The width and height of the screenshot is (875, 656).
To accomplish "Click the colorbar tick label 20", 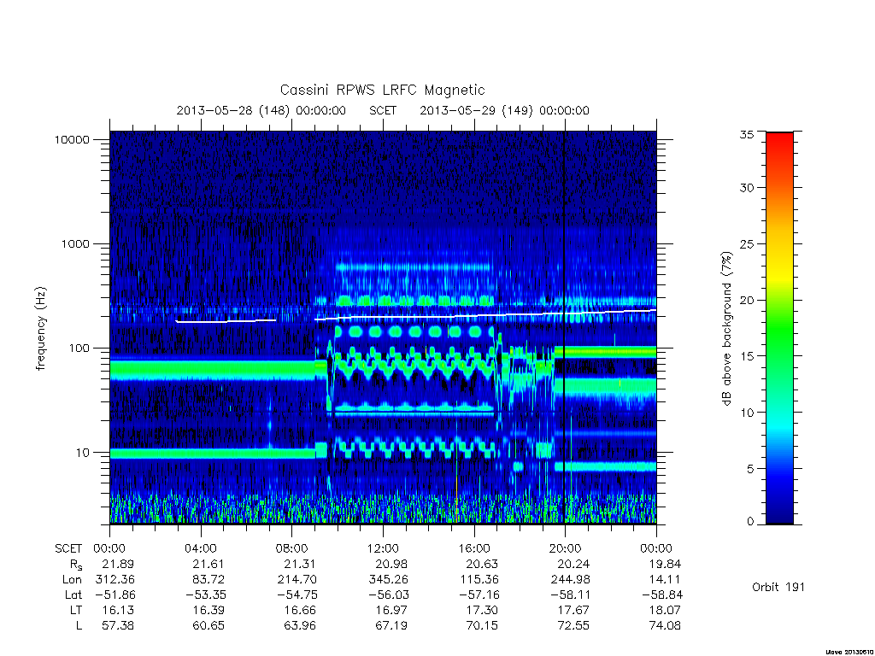I will [x=747, y=300].
